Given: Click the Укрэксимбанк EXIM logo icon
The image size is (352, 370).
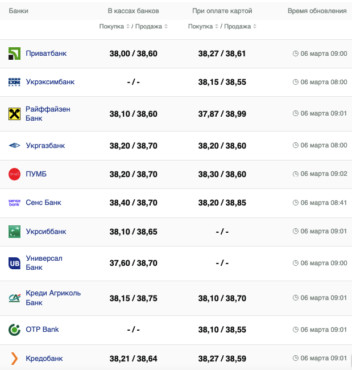Looking at the screenshot, I should tap(14, 82).
